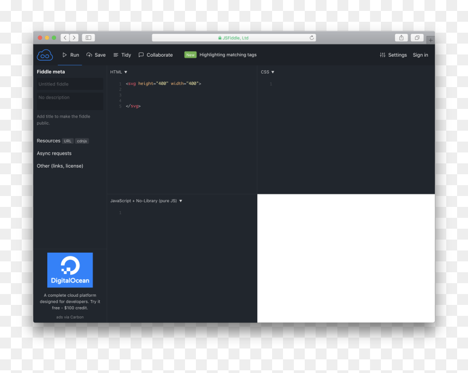468x373 pixels.
Task: Click the Untitled fiddle title field
Action: point(70,84)
